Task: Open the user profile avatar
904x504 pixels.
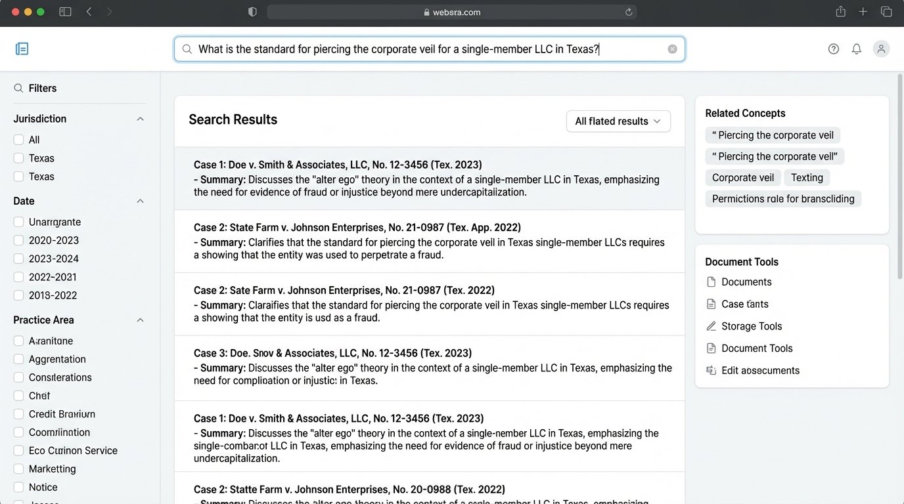Action: click(881, 49)
